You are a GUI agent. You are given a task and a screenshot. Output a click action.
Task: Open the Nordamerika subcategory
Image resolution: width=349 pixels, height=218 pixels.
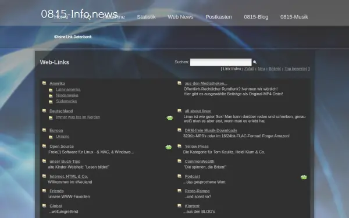tap(67, 95)
